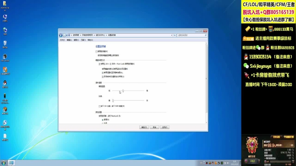Go to 控制面板 in the breadcrumb

click(x=76, y=35)
